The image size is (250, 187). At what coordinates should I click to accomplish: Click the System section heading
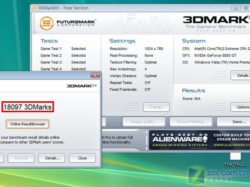[193, 41]
